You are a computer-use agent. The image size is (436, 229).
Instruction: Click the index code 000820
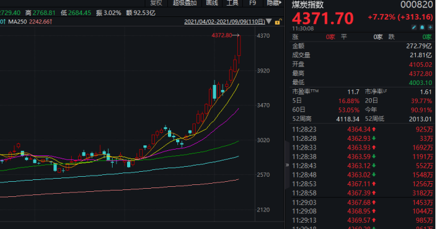point(416,5)
